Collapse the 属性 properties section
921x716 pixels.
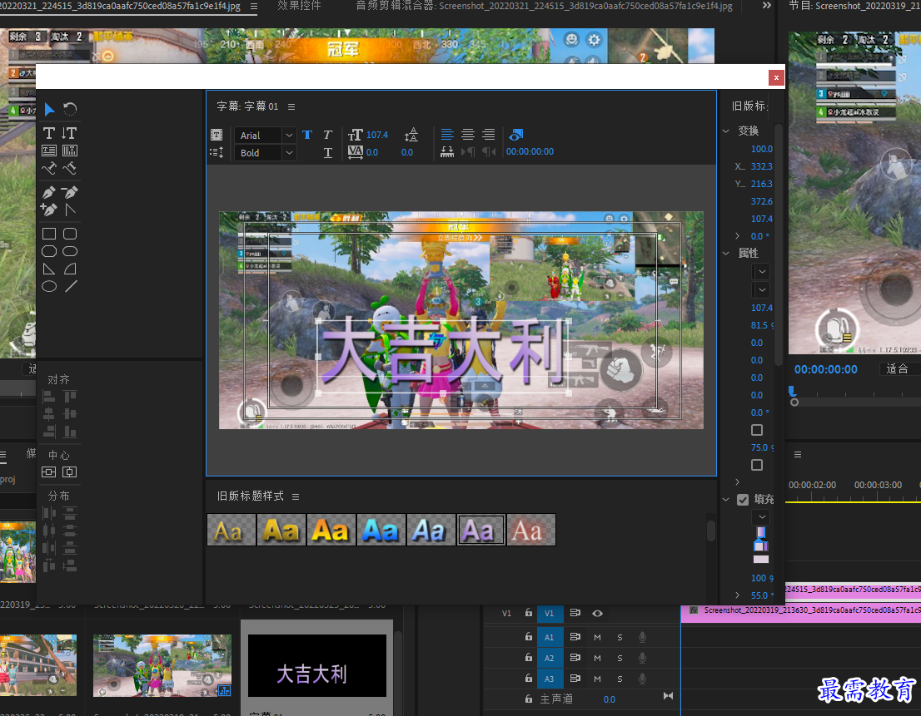[726, 254]
